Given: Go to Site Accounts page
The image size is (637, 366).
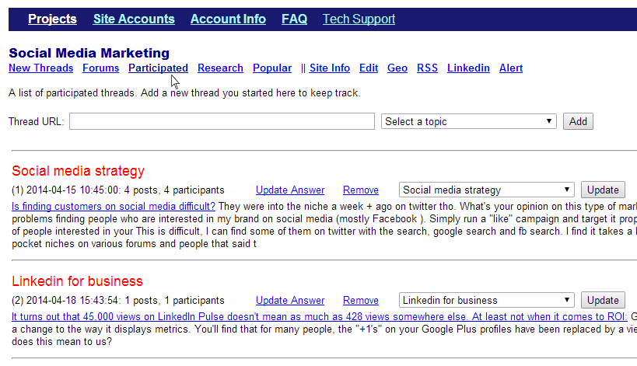Looking at the screenshot, I should point(134,19).
